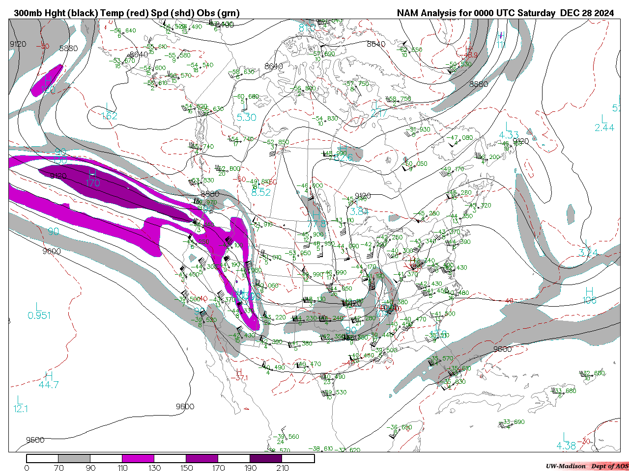The height and width of the screenshot is (471, 629).
Task: Click the NAM Analysis date header text
Action: (x=505, y=13)
